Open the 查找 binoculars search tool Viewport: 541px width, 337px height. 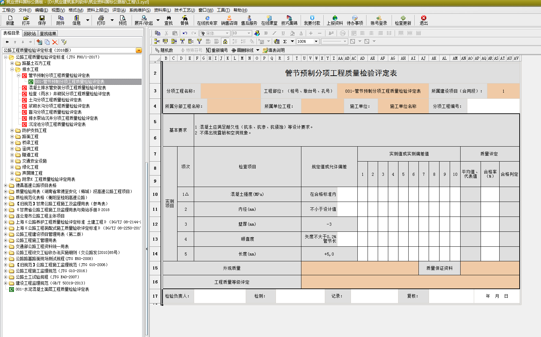click(169, 20)
